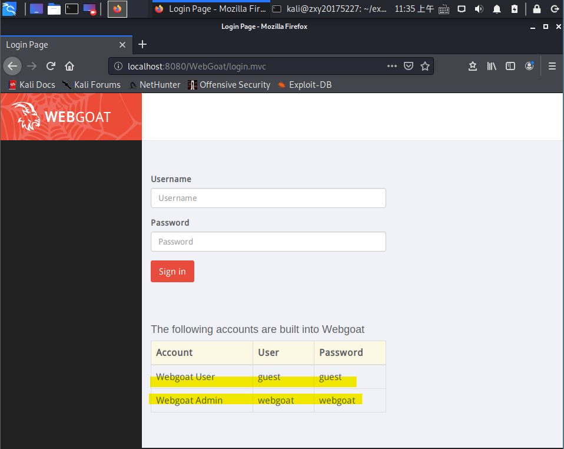Viewport: 564px width, 449px height.
Task: Click into the Password field
Action: 268,242
